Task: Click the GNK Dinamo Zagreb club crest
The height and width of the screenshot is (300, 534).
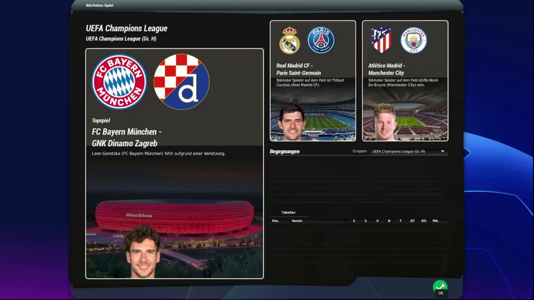Action: click(x=181, y=82)
